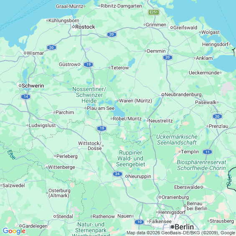236x236 pixels.
Task: Click the Biosphärenreservat Schorfheide-Chorin label
Action: [201, 165]
